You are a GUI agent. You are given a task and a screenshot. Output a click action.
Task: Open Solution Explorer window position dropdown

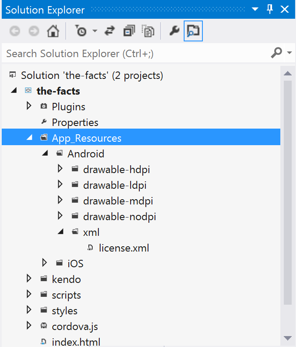click(x=255, y=9)
